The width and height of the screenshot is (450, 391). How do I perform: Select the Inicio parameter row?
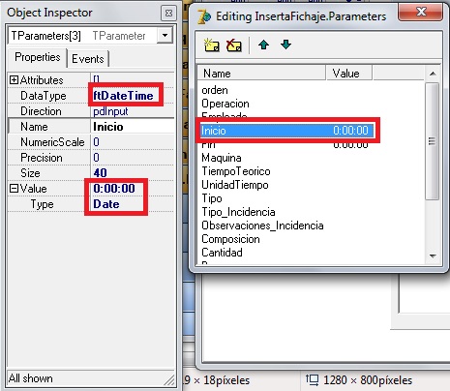pyautogui.click(x=287, y=131)
